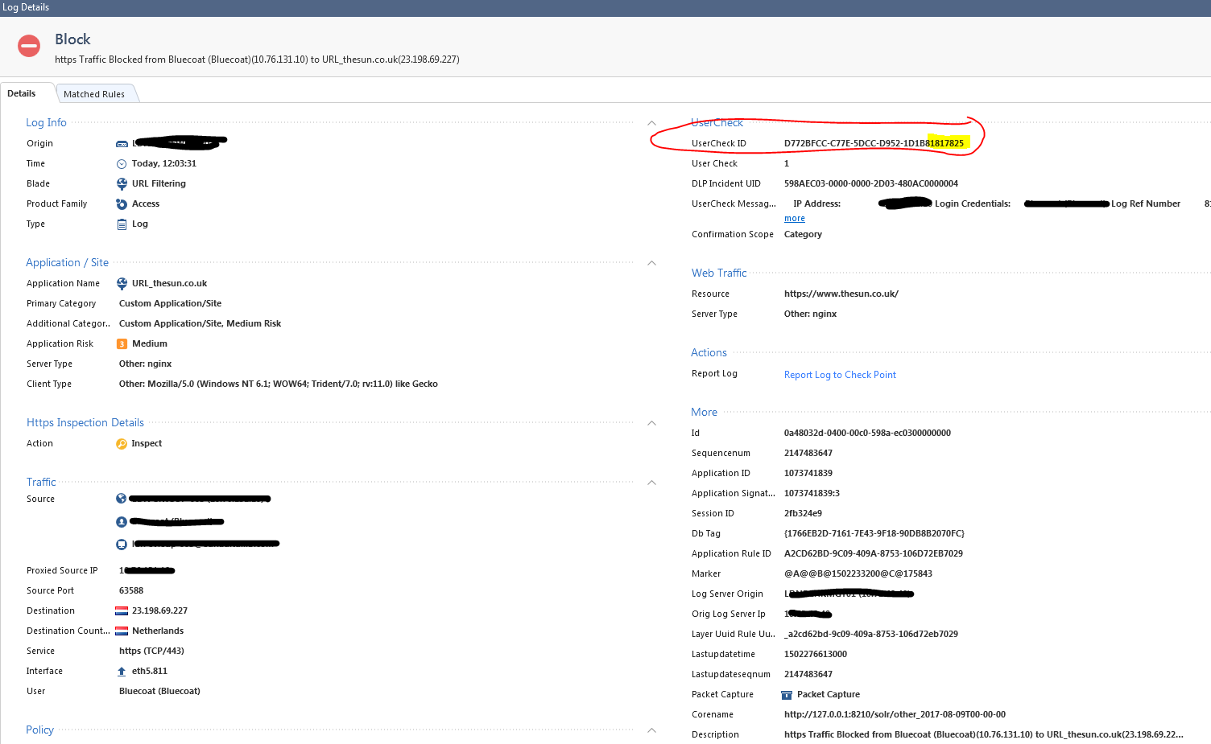Click the Marker value @A@@B@1502233200

[x=858, y=574]
